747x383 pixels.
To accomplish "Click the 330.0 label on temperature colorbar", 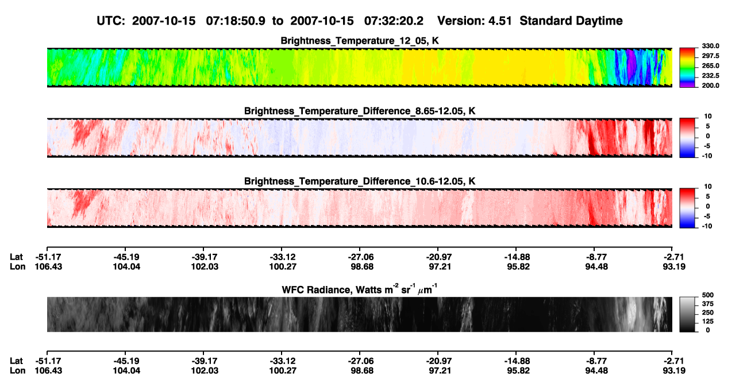I will point(710,46).
